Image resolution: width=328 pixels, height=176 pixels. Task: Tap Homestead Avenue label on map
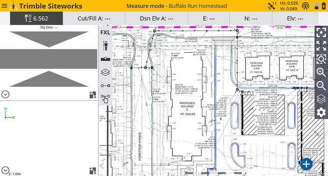pyautogui.click(x=140, y=147)
